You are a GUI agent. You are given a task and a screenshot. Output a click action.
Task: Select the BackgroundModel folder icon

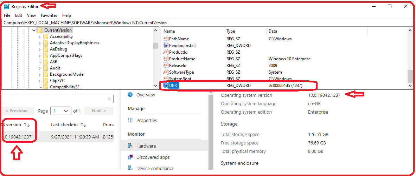pos(45,74)
